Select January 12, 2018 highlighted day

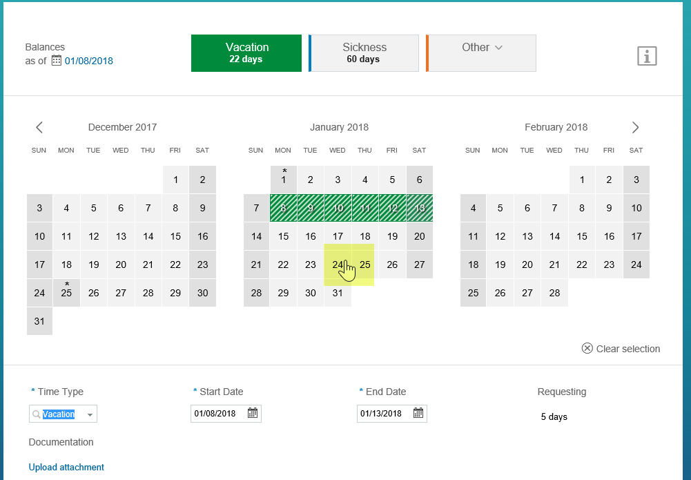pos(392,208)
